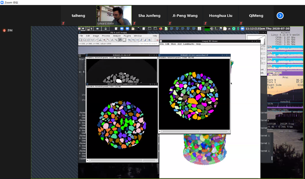Open the Plugins menu in Fiji
Viewport: 305px width, 179px height.
pyautogui.click(x=127, y=36)
